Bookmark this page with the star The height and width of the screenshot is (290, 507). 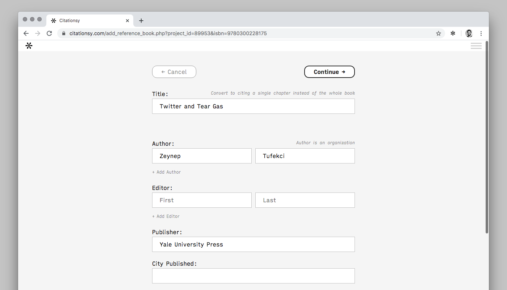coord(439,33)
